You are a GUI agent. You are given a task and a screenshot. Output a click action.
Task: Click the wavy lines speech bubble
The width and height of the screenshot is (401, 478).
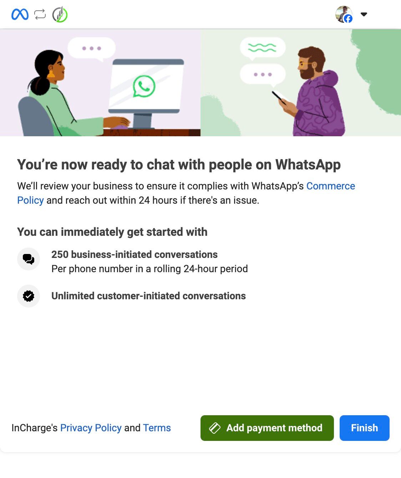262,47
